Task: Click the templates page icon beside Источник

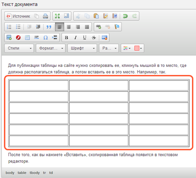Action: [x=36, y=16]
